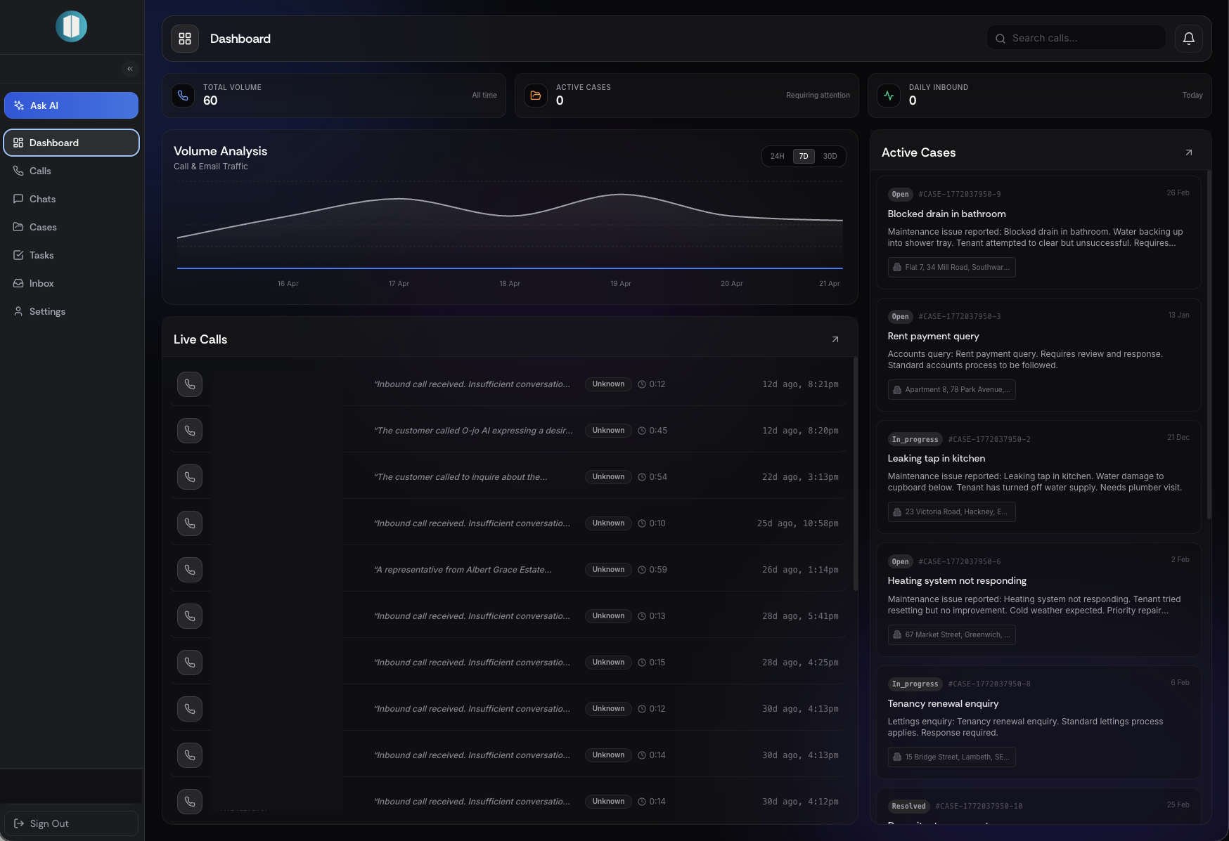Click the app logo at top of sidebar

71,27
